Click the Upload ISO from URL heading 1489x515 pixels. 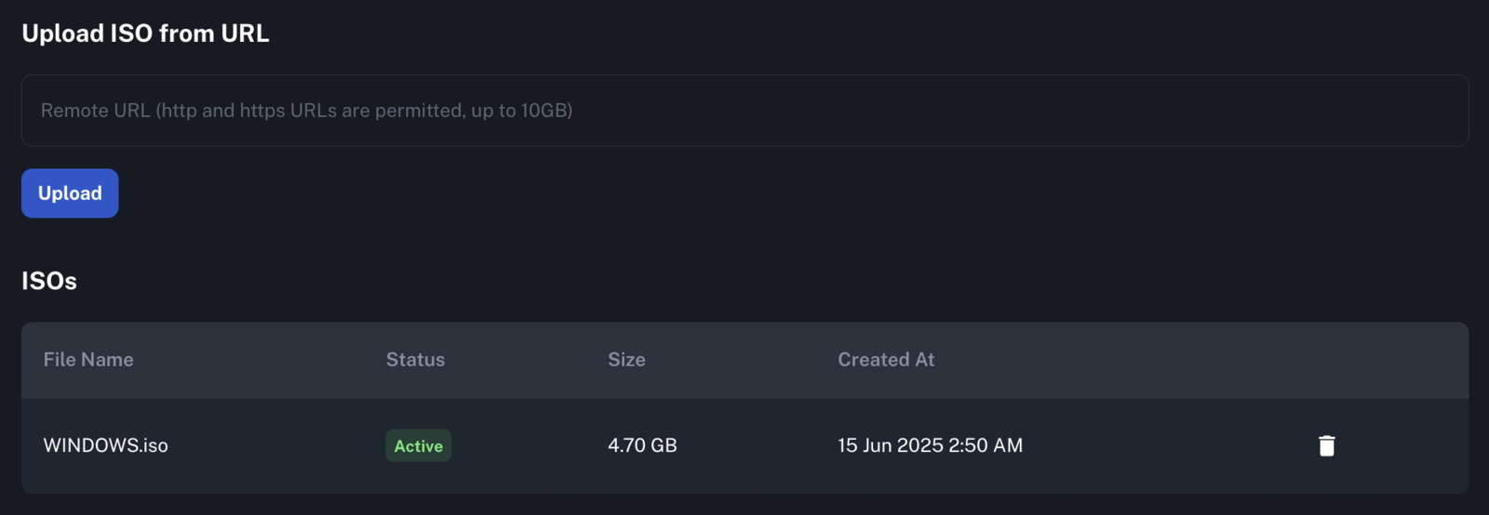(145, 33)
